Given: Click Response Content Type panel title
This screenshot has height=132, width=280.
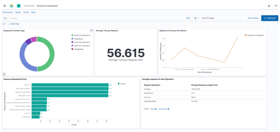Looking at the screenshot, I should (x=14, y=30).
